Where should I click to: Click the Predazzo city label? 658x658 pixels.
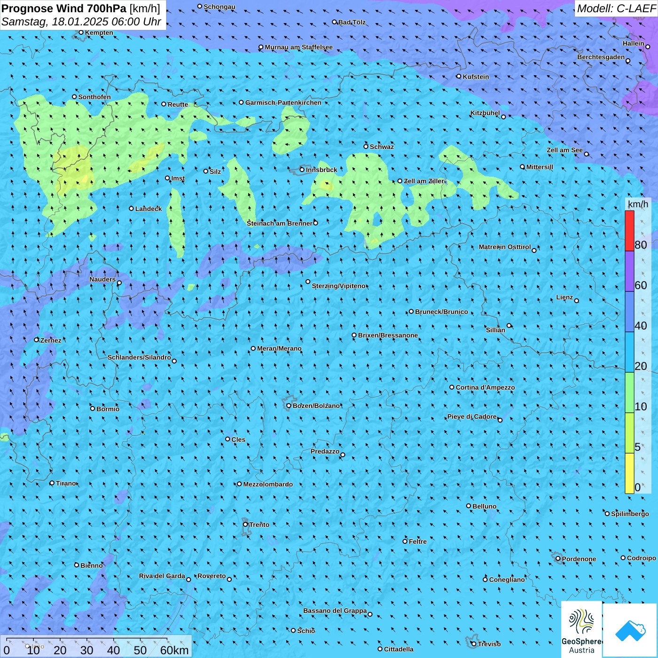tap(325, 451)
